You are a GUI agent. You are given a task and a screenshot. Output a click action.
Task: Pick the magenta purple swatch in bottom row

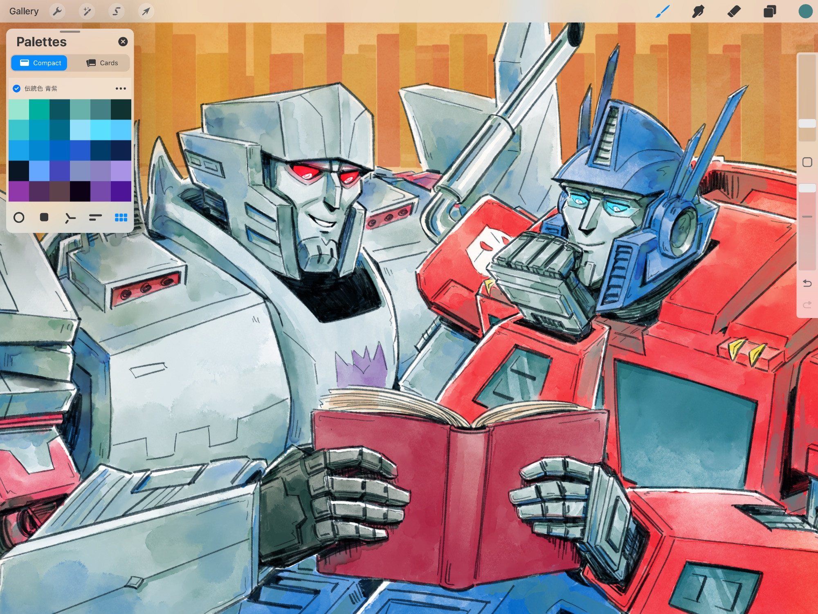(19, 191)
